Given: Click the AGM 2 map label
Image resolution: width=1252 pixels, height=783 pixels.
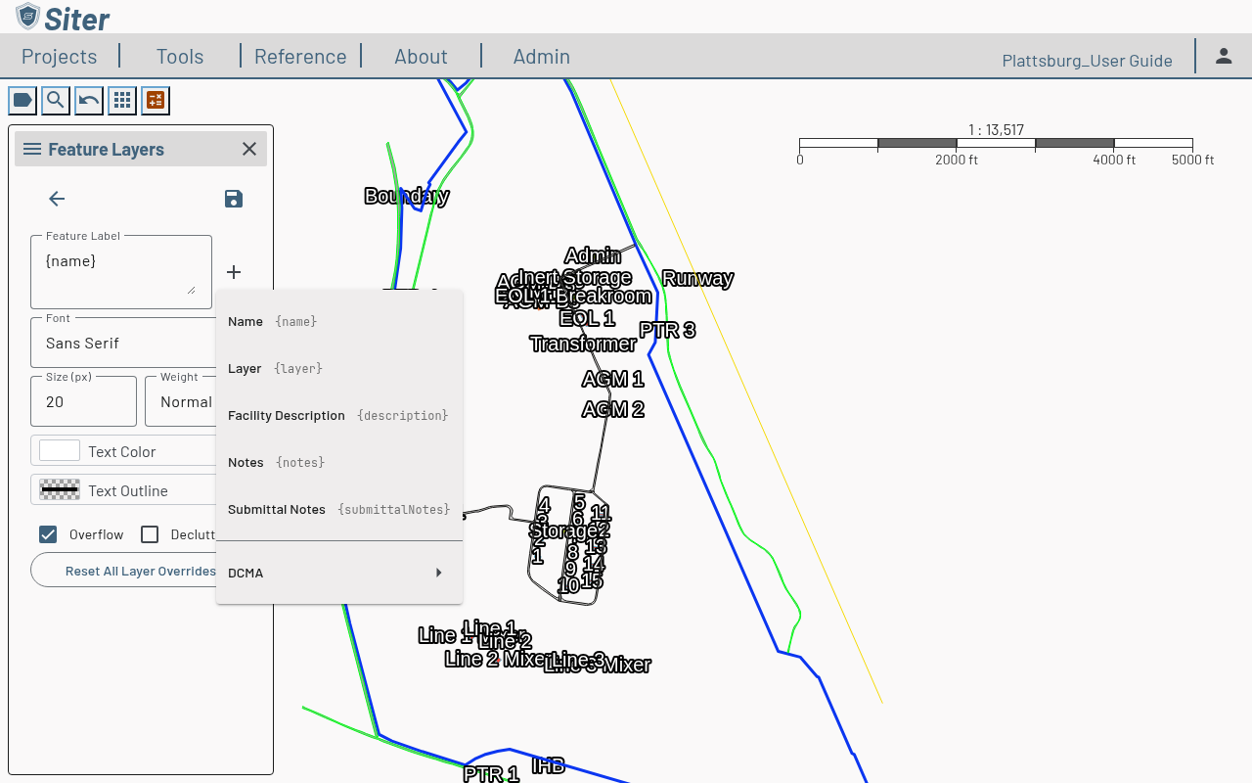Looking at the screenshot, I should coord(613,409).
